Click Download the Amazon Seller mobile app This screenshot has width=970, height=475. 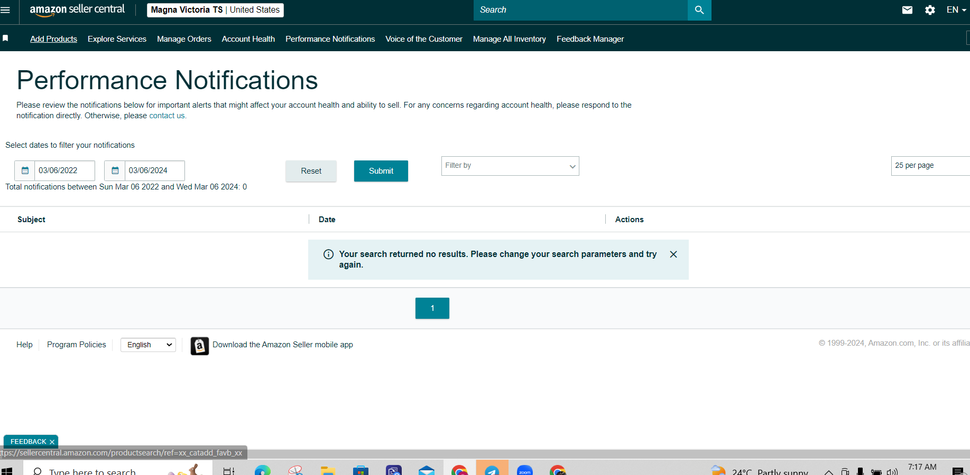pos(283,345)
